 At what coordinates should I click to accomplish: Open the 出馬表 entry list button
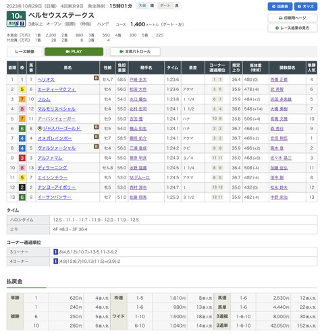tap(280, 7)
